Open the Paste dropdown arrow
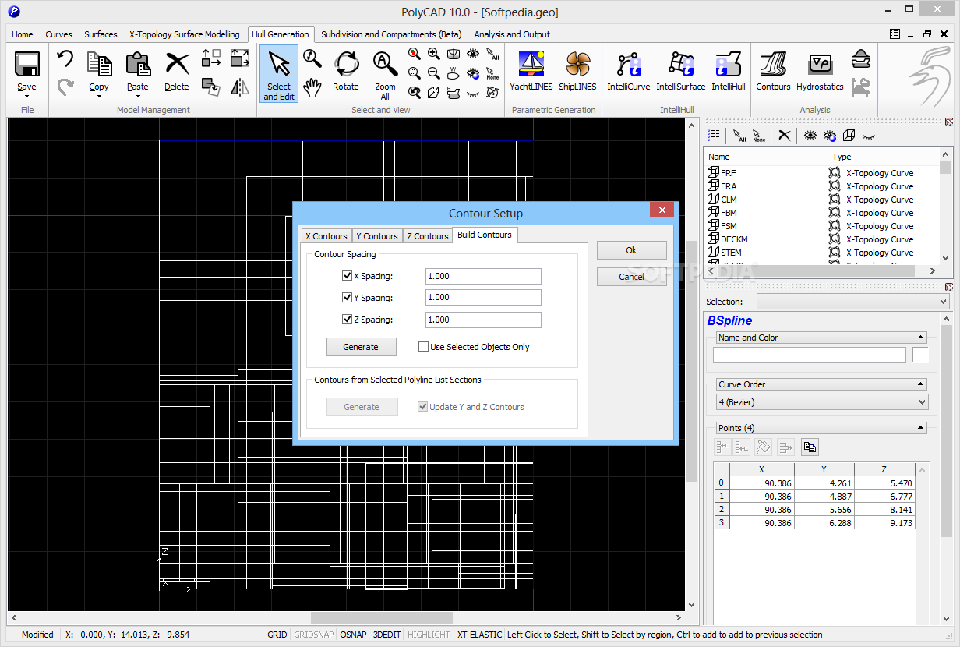This screenshot has width=960, height=647. tap(138, 97)
